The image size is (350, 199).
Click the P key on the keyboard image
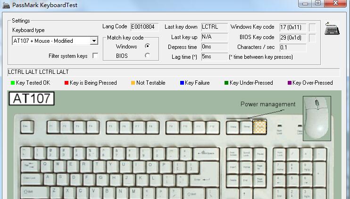(166, 167)
